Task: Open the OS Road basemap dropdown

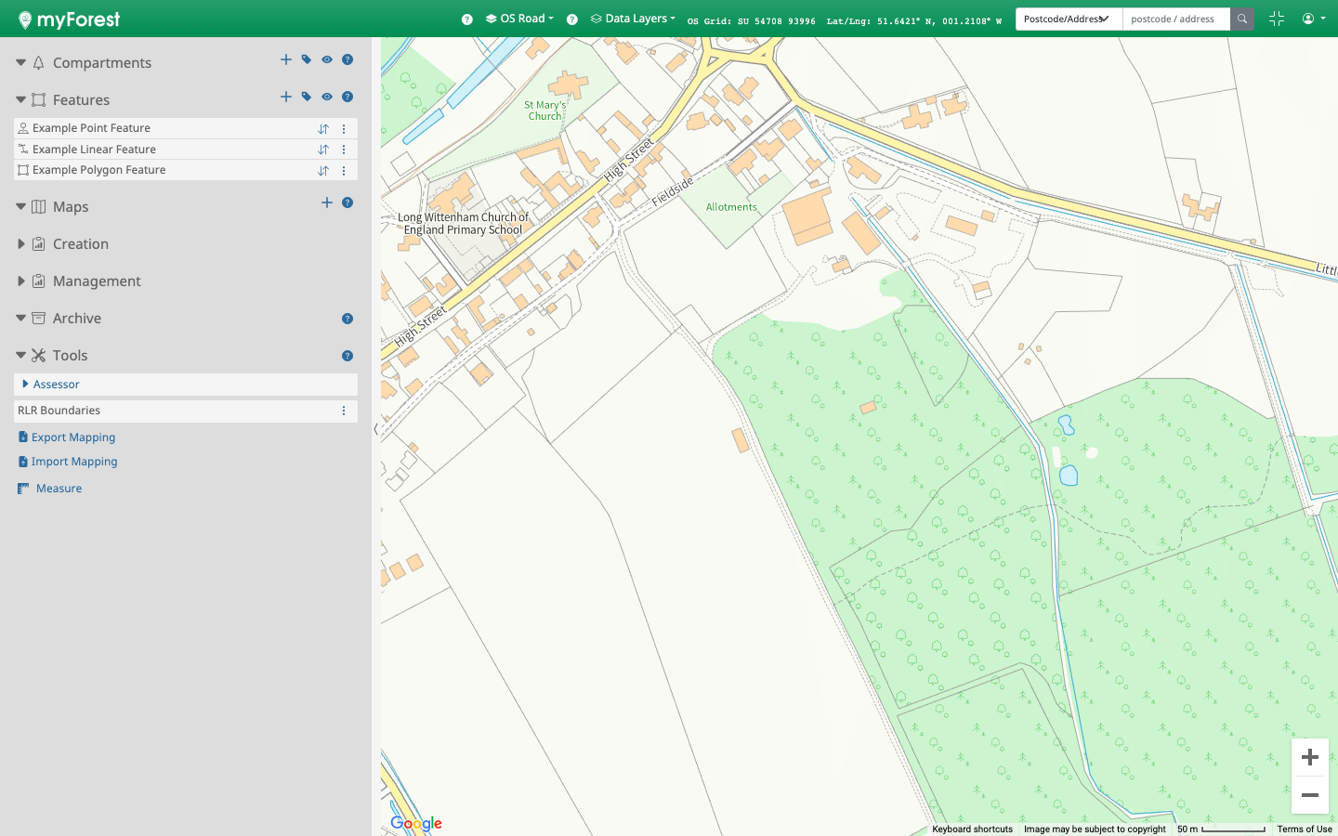Action: 520,19
